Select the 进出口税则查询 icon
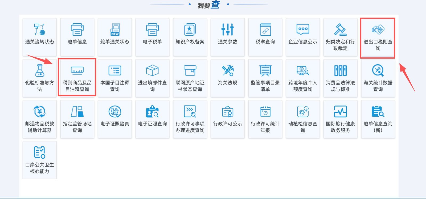Screen dimensions: 426x199 [378, 29]
